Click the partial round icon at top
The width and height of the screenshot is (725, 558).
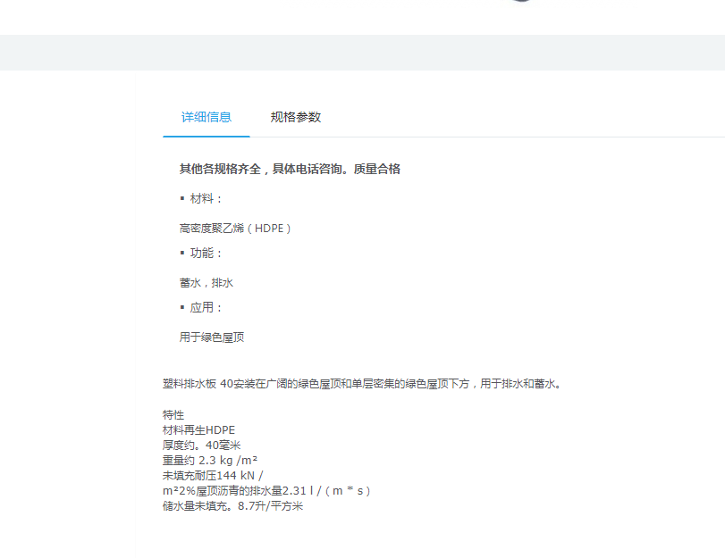pyautogui.click(x=522, y=1)
